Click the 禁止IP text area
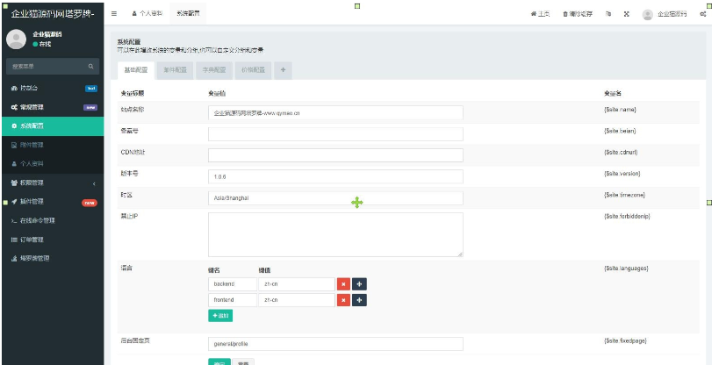 point(335,234)
